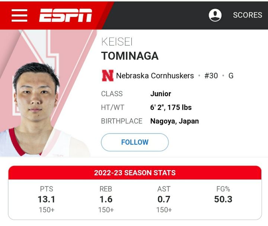The width and height of the screenshot is (268, 226).
Task: Click the 150+ rank under REB
Action: pyautogui.click(x=106, y=210)
